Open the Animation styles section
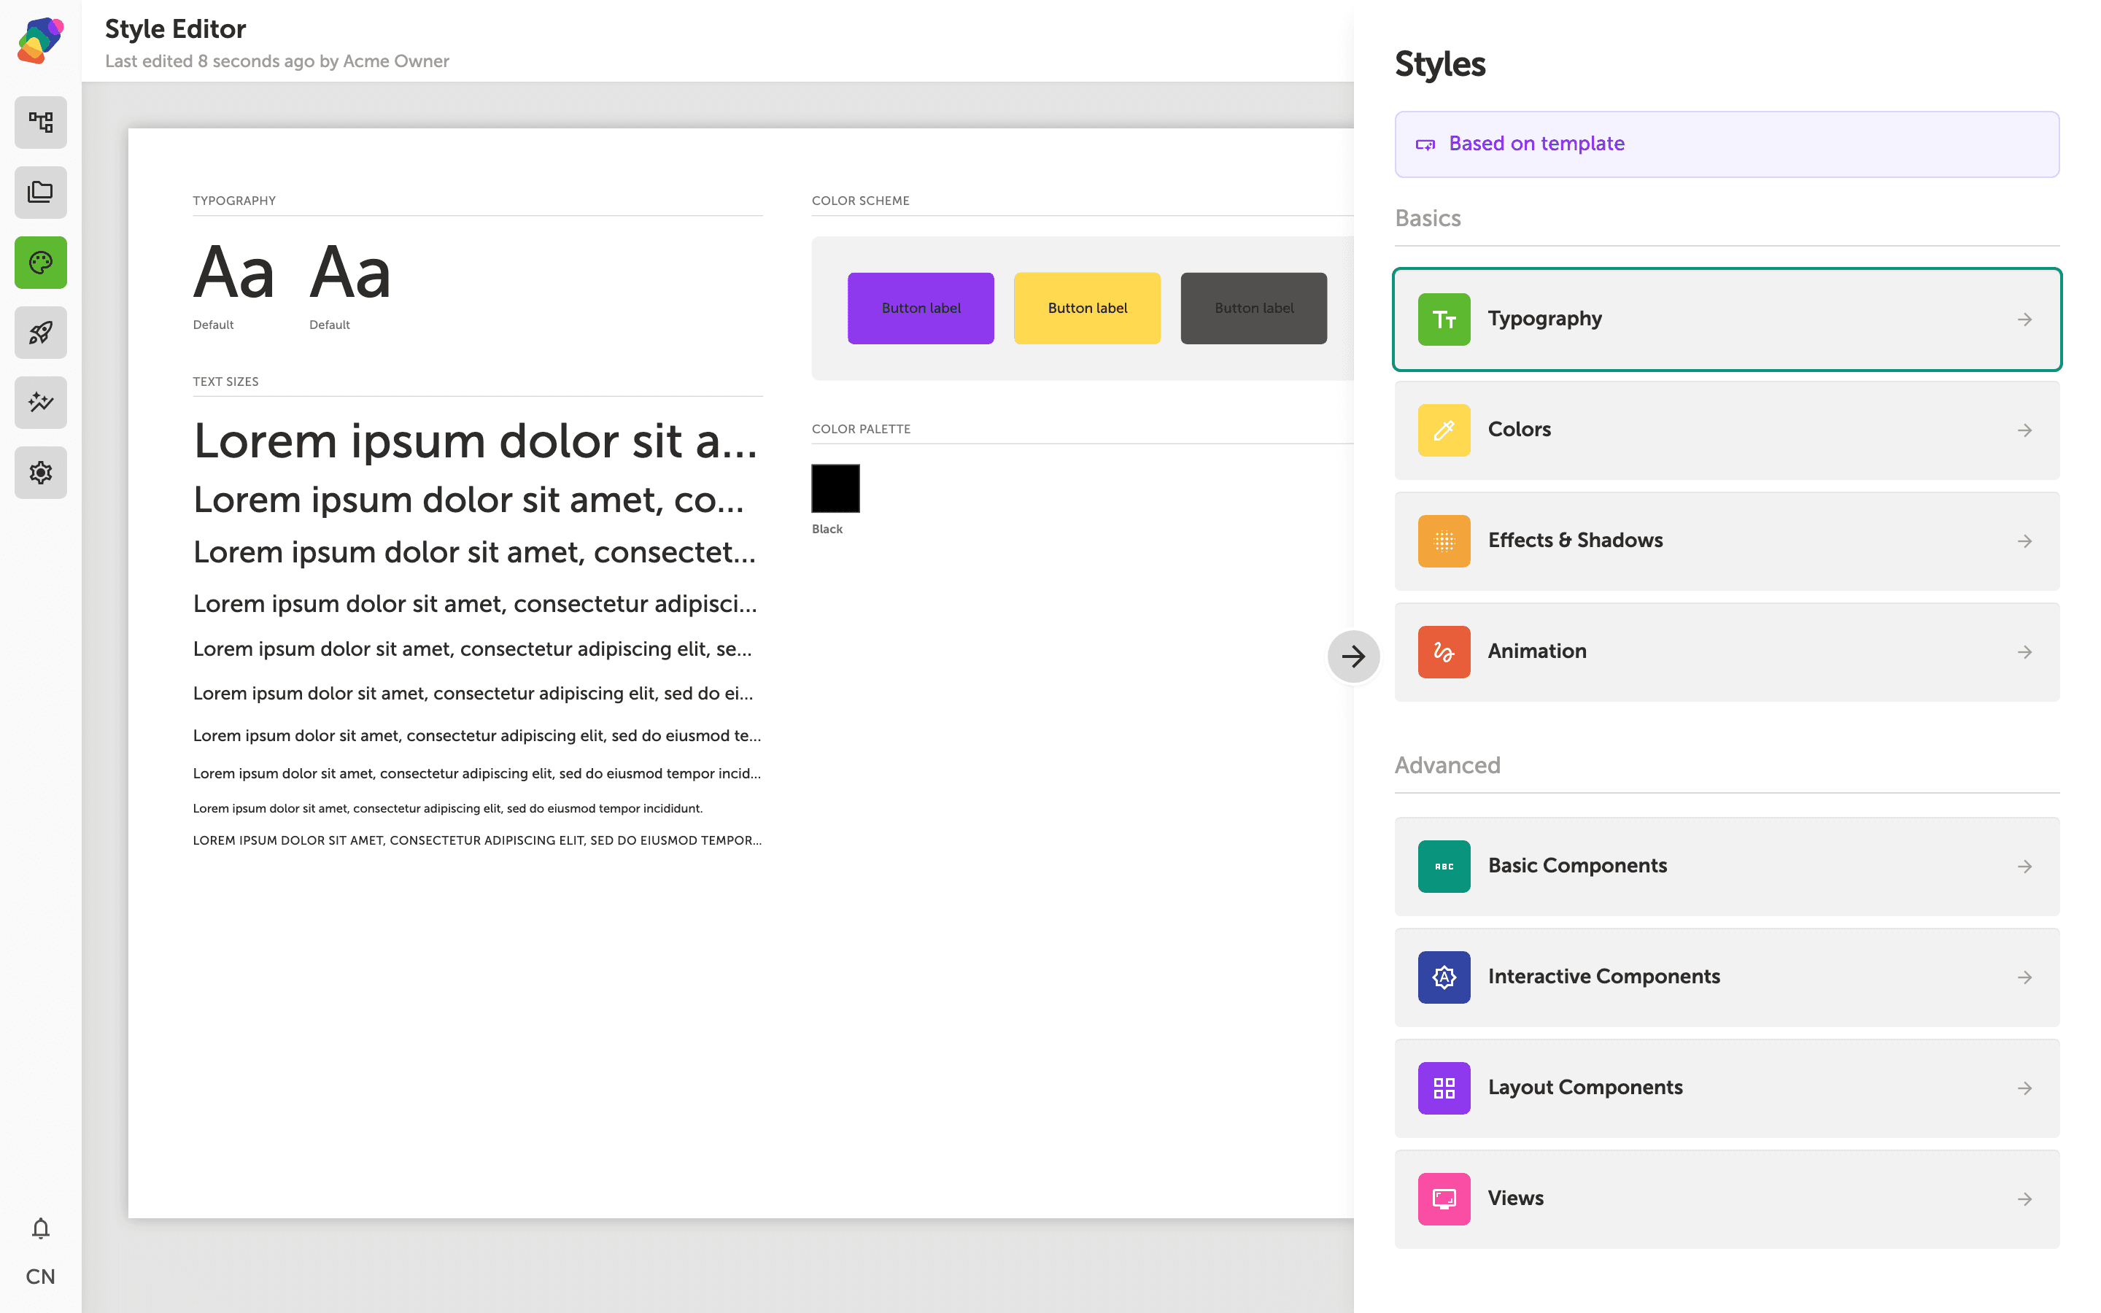The height and width of the screenshot is (1313, 2101). pyautogui.click(x=1727, y=652)
